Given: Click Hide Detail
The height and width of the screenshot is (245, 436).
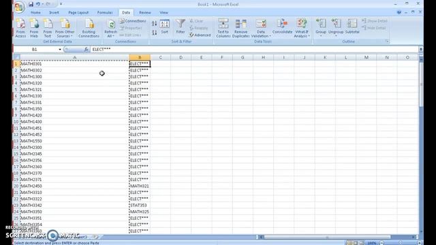Looking at the screenshot, I should (x=374, y=28).
